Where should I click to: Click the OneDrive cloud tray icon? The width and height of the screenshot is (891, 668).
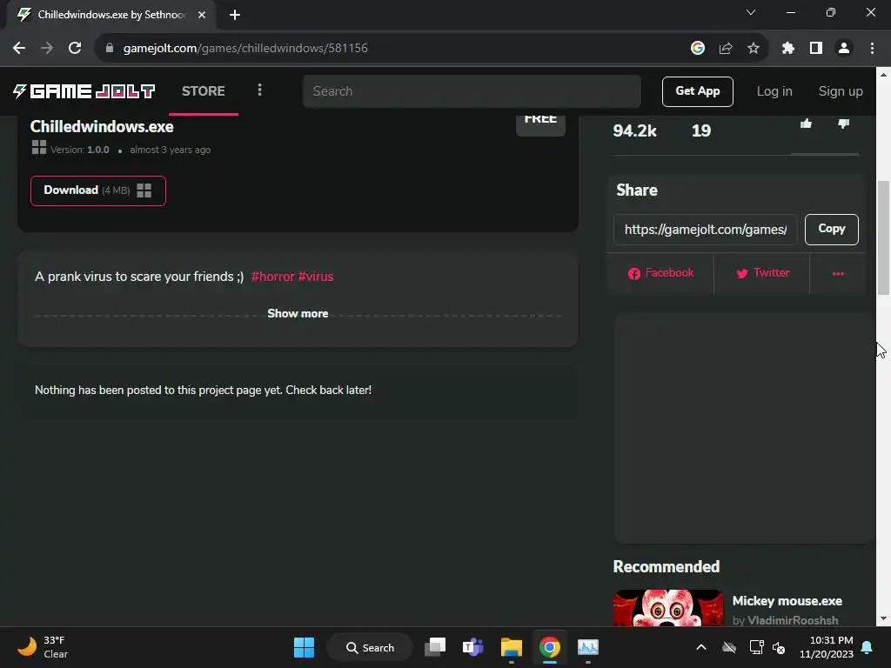729,647
